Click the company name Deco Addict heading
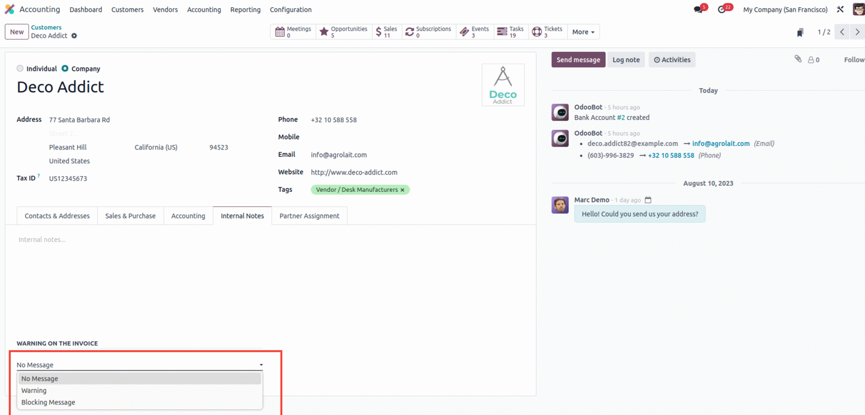This screenshot has height=415, width=865. coord(60,87)
